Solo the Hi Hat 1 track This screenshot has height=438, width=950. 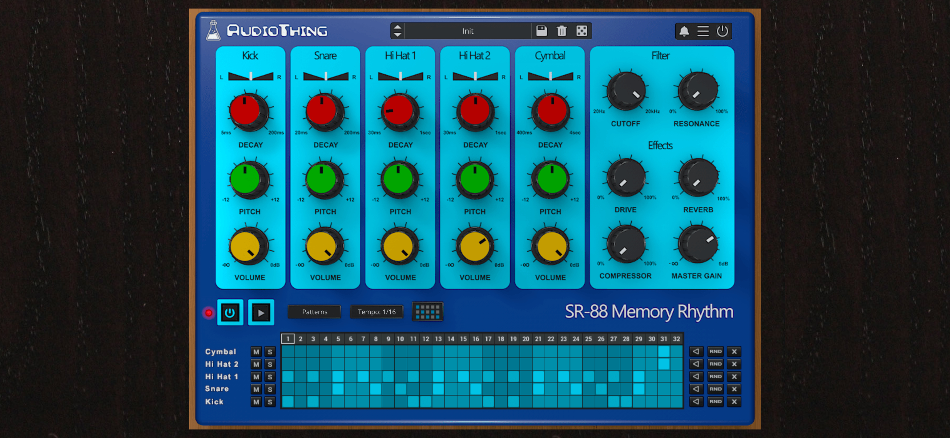pyautogui.click(x=270, y=377)
